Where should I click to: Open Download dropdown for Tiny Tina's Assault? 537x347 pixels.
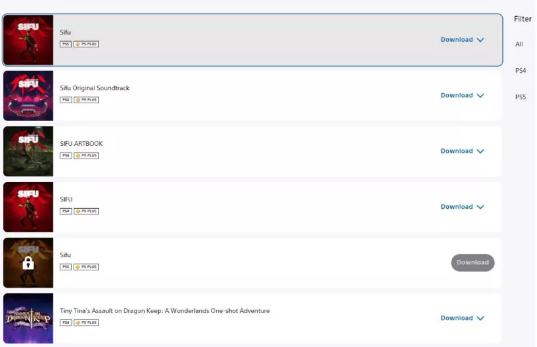tap(462, 318)
